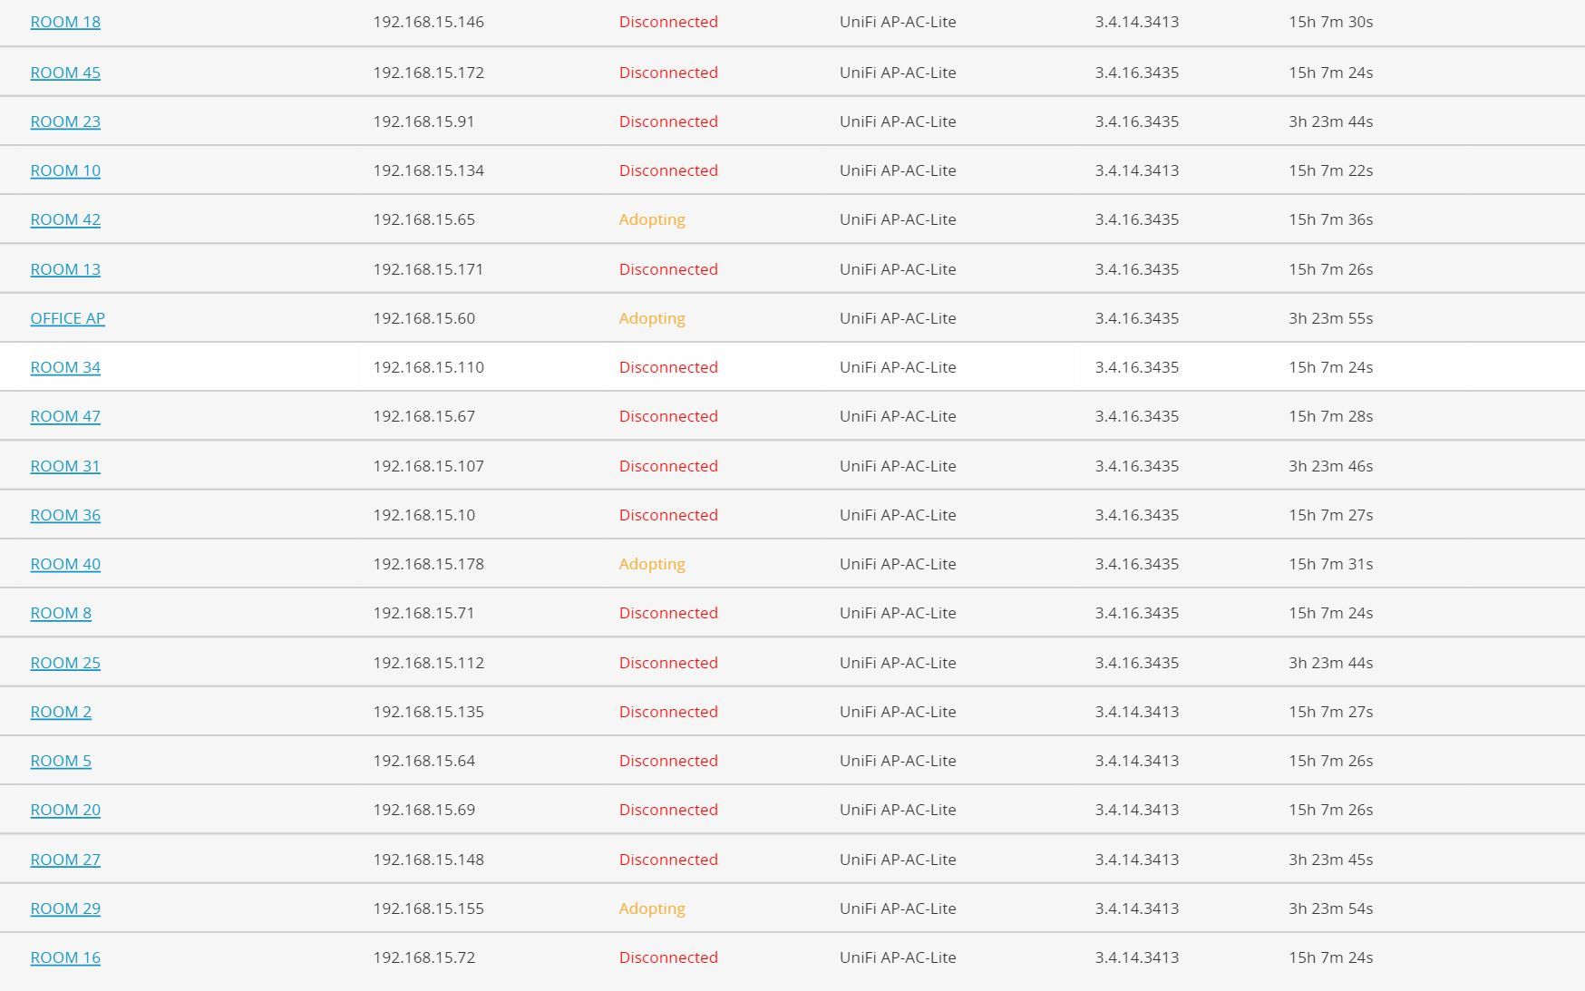Screen dimensions: 1585x991
Task: Click the IP address 192.168.15.72 cell
Action: 423,957
